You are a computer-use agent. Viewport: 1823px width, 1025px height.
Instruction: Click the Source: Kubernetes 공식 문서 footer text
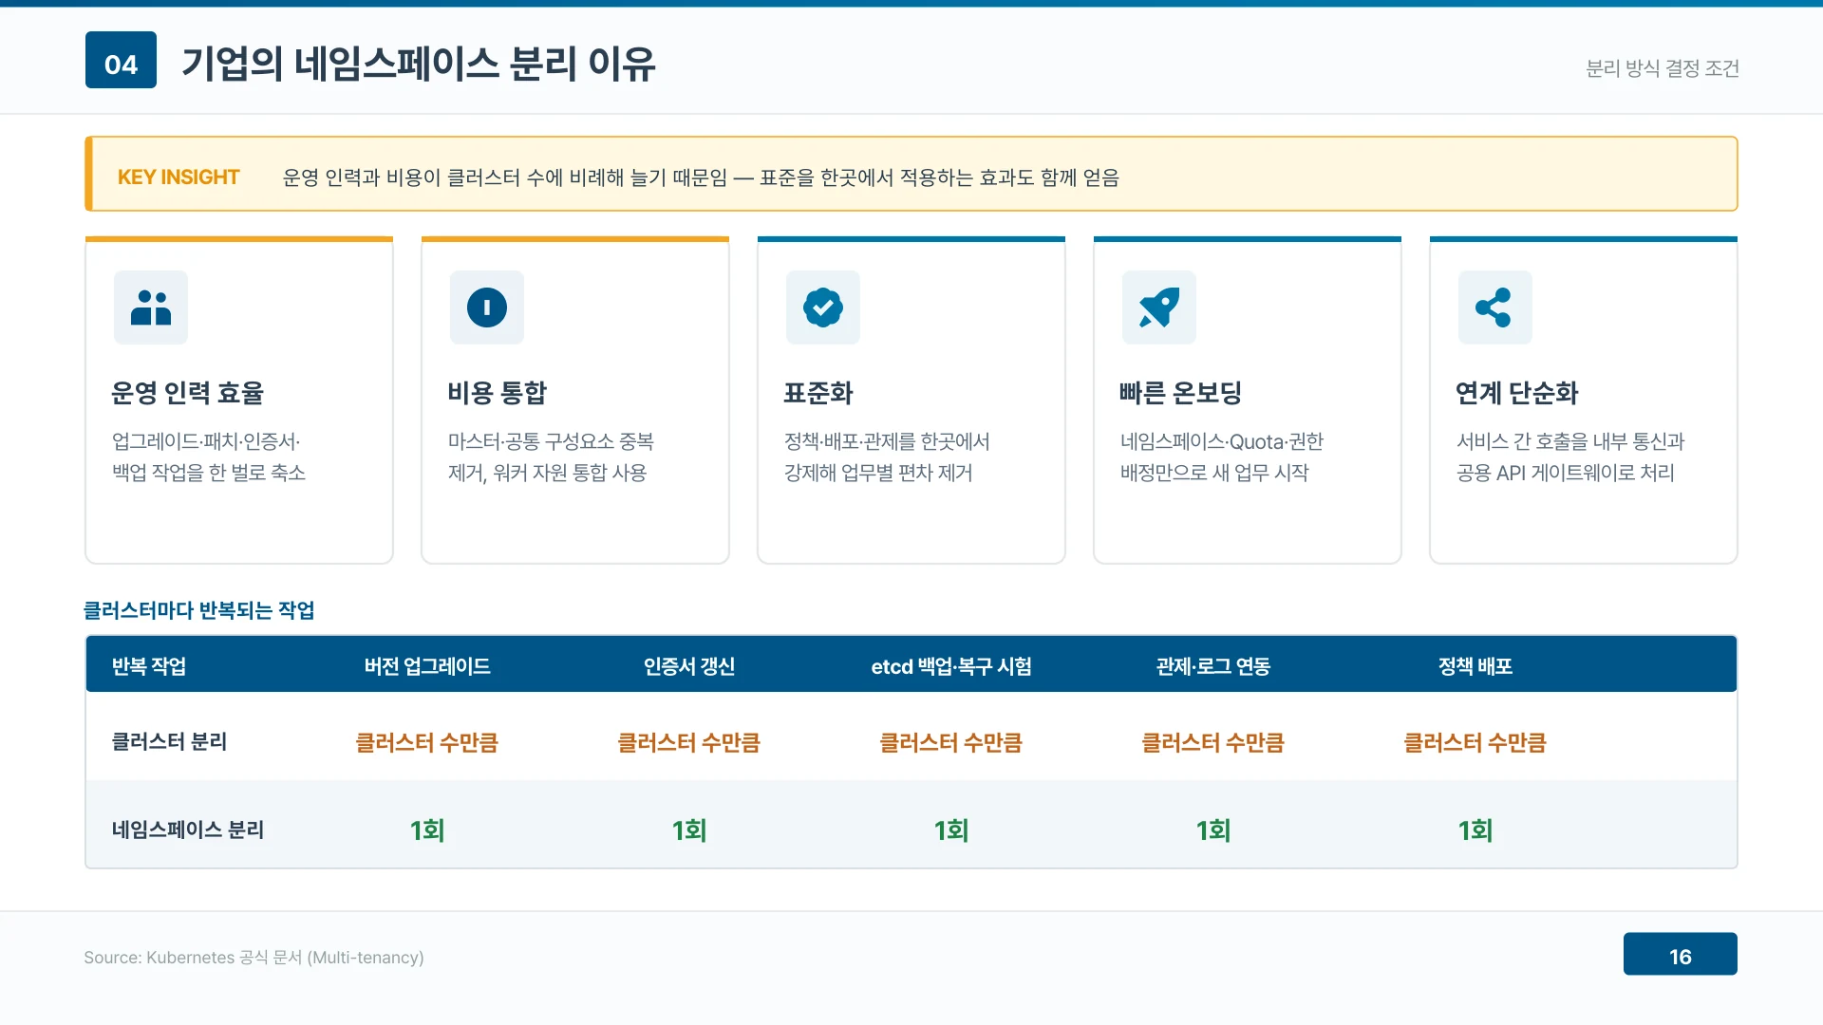point(254,958)
